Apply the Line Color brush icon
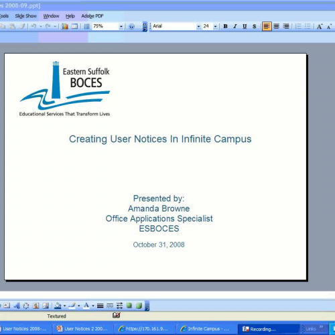The width and height of the screenshot is (335, 335). pyautogui.click(x=72, y=306)
